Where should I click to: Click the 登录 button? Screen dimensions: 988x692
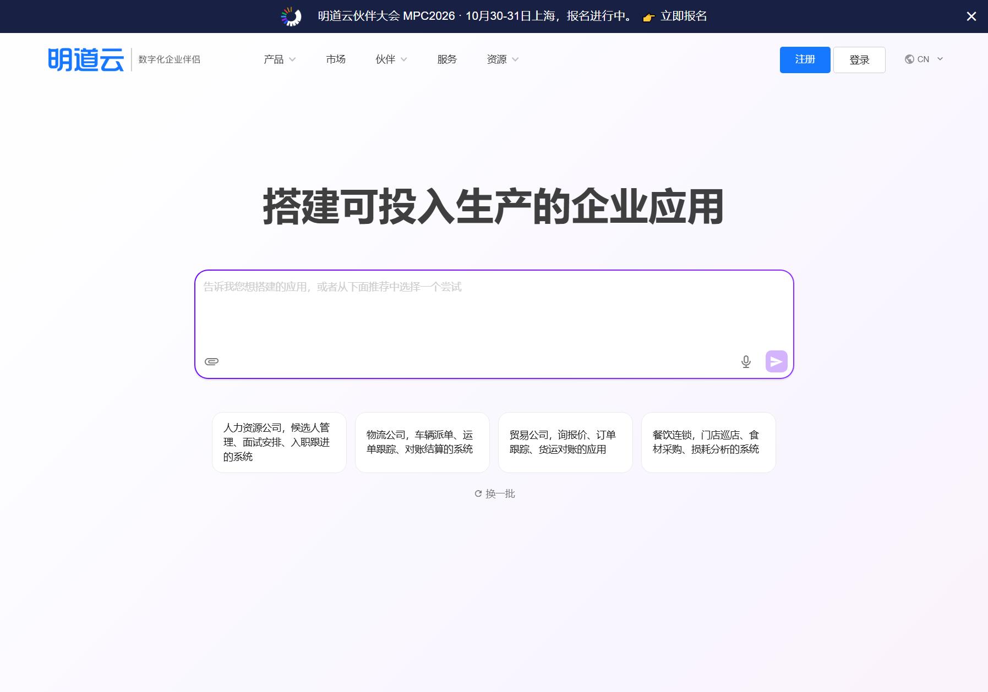[x=859, y=59]
